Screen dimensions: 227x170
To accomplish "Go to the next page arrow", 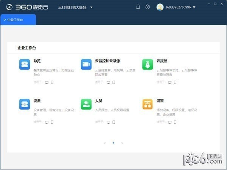I will point(122,143).
